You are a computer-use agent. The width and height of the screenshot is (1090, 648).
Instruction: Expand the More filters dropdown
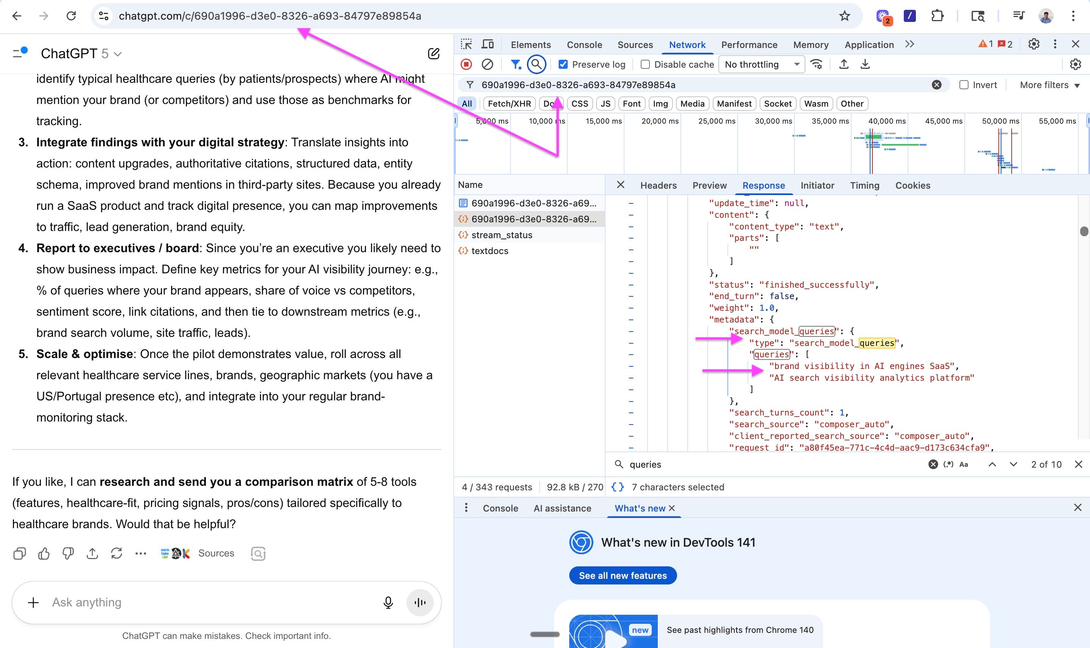click(1050, 85)
